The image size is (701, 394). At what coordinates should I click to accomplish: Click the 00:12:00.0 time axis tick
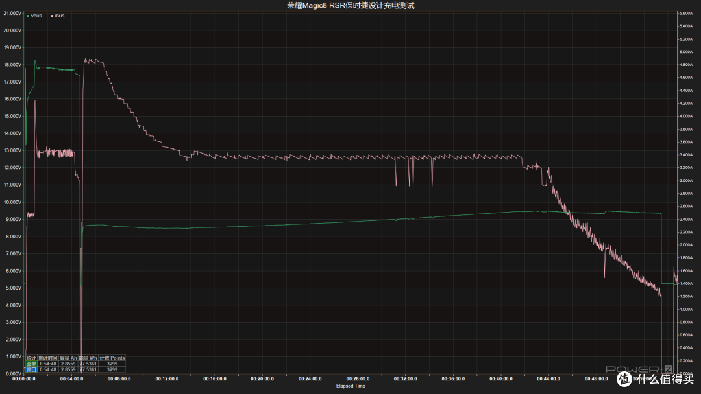pos(167,379)
